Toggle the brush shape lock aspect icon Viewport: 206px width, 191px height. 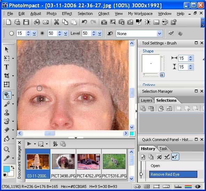(162, 75)
